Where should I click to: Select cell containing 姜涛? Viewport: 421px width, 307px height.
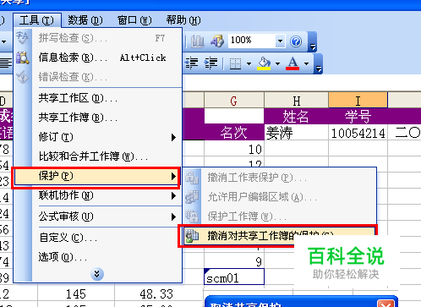296,133
